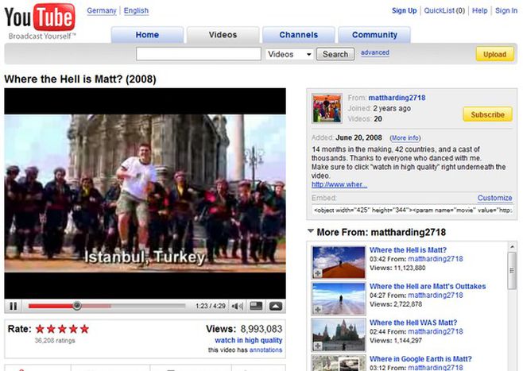Click the related videos scrollbar thumb
Viewport: 523px width, 371px height.
[512, 270]
